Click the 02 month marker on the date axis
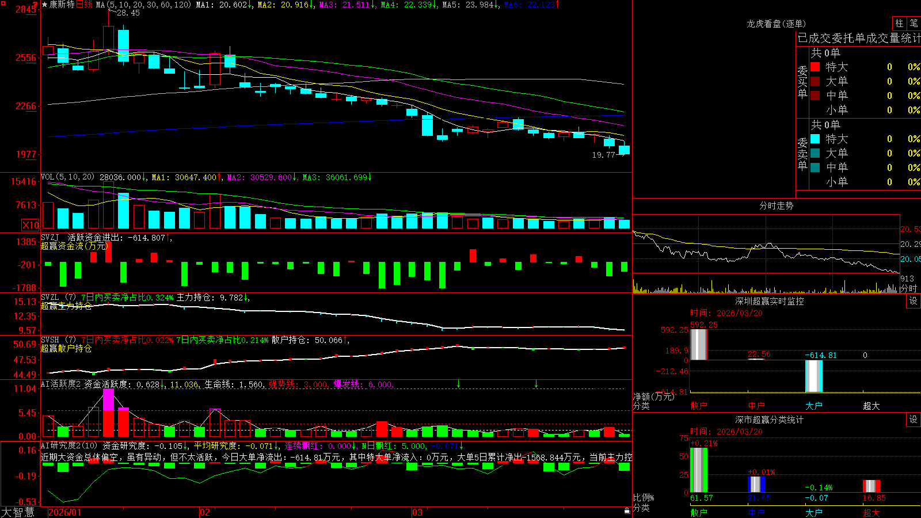The height and width of the screenshot is (518, 921). pos(205,512)
